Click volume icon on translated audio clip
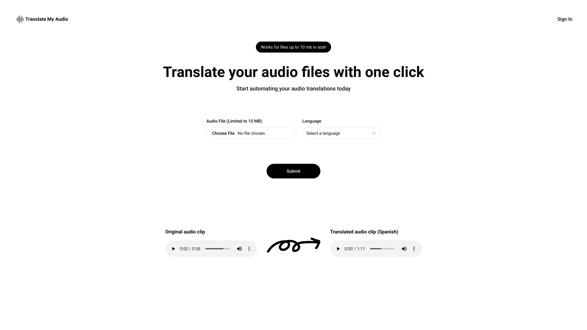Screen dimensions: 587x330 tap(404, 249)
